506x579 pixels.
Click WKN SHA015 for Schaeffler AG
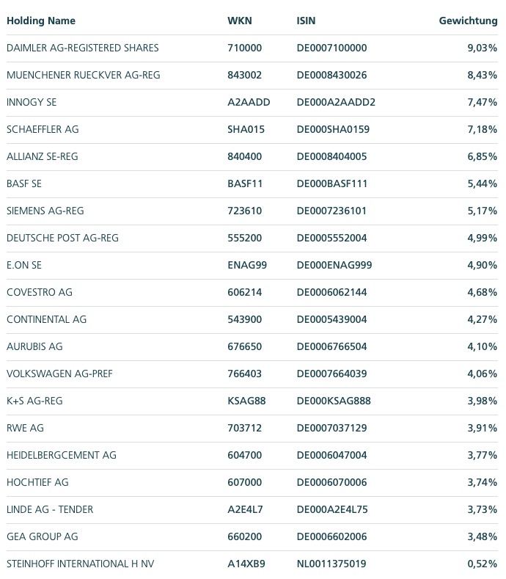[x=246, y=129]
